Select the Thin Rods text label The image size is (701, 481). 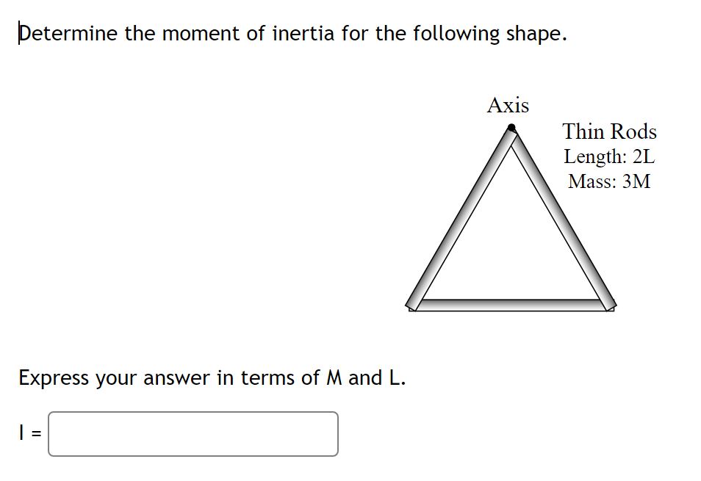click(609, 132)
